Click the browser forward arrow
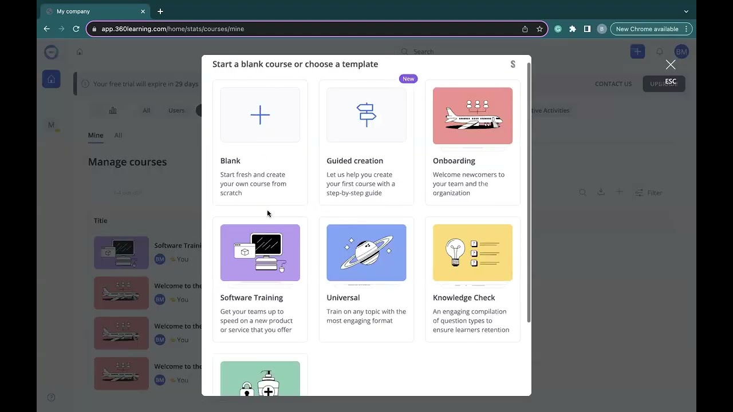This screenshot has width=733, height=412. [61, 29]
